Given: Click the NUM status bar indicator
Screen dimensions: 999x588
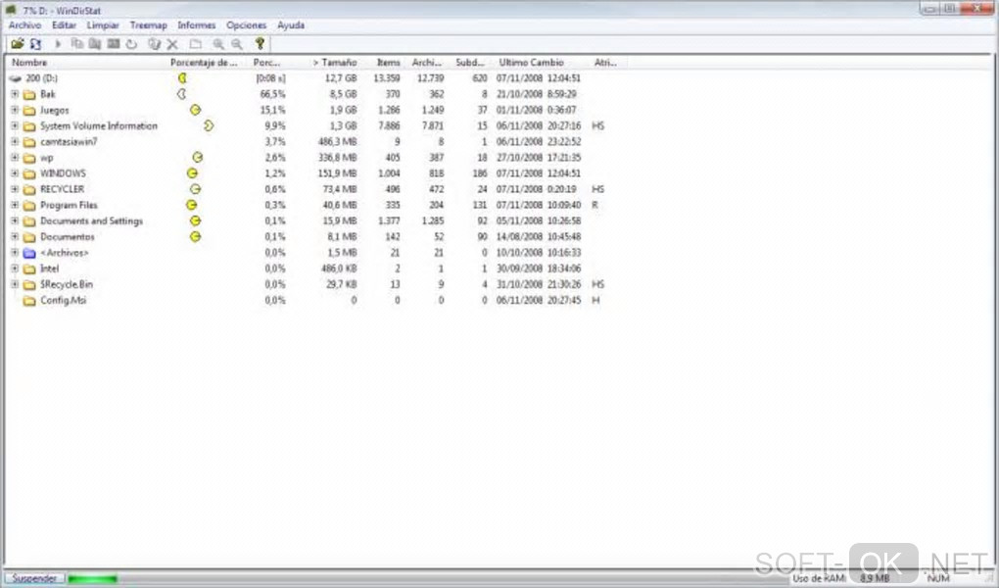Looking at the screenshot, I should tap(938, 578).
